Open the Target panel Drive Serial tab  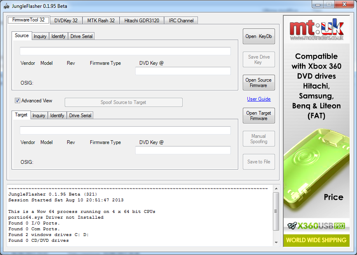tap(80, 116)
